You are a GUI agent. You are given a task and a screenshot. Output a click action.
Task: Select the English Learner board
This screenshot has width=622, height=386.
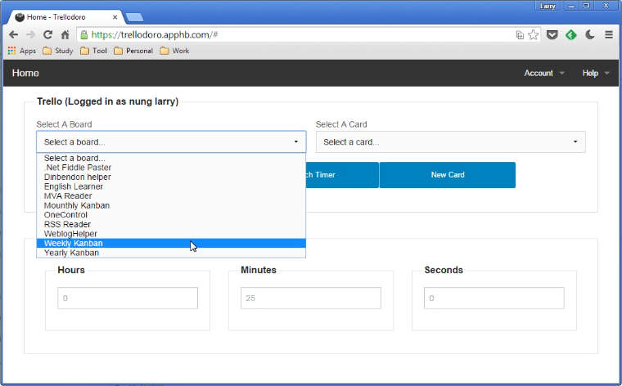pyautogui.click(x=171, y=186)
